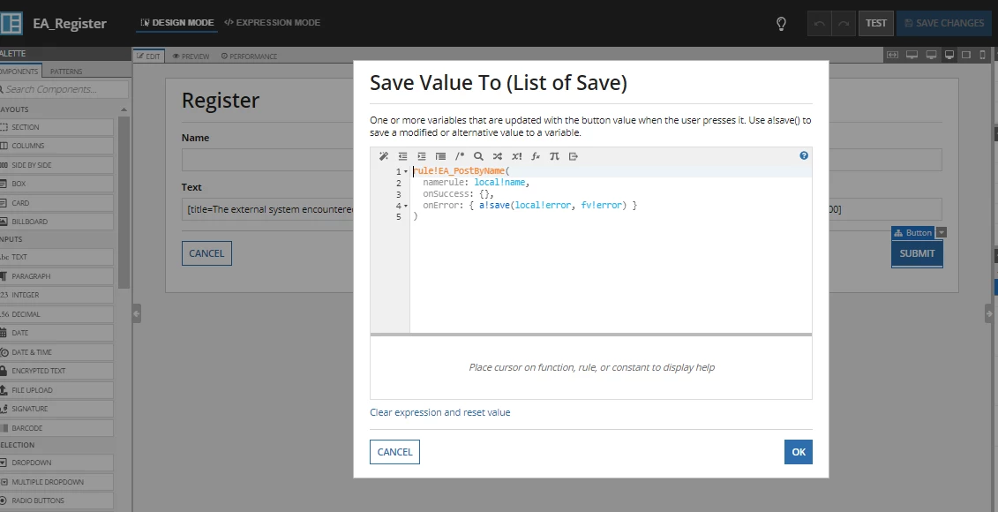The height and width of the screenshot is (512, 998).
Task: Click the undo arrow in header
Action: [819, 24]
